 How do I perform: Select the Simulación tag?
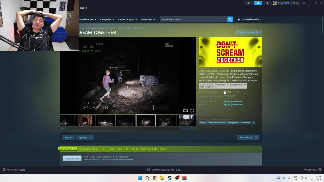pyautogui.click(x=246, y=123)
